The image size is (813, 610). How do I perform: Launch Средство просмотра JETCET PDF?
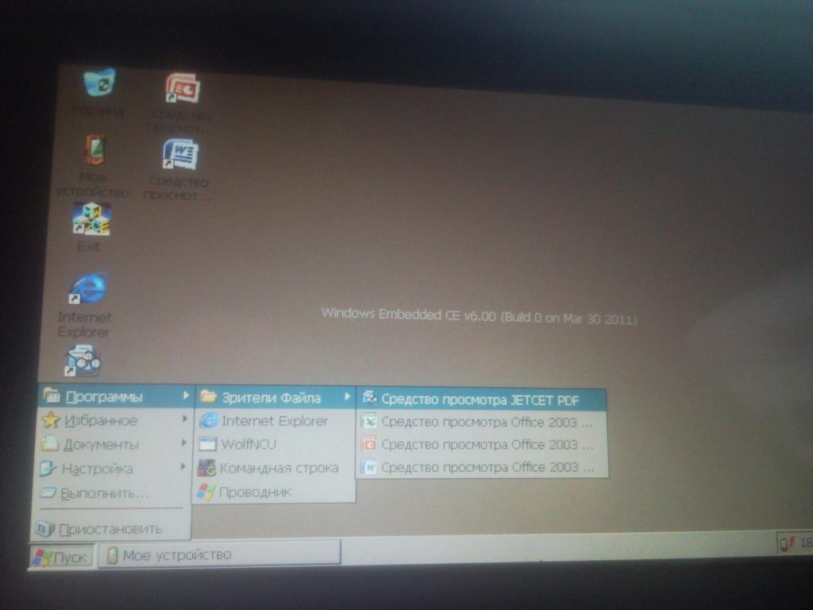point(481,400)
